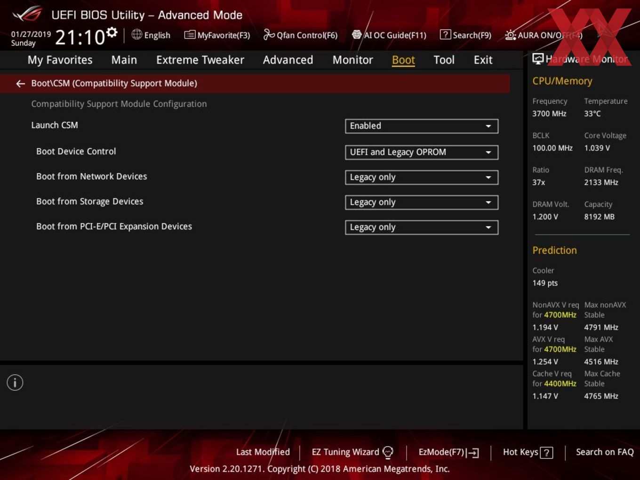Click the back arrow beside Boot\CSM
Screen dimensions: 640x480
pos(20,84)
